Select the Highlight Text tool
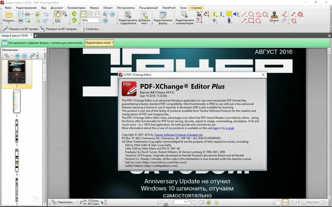 pos(214,14)
